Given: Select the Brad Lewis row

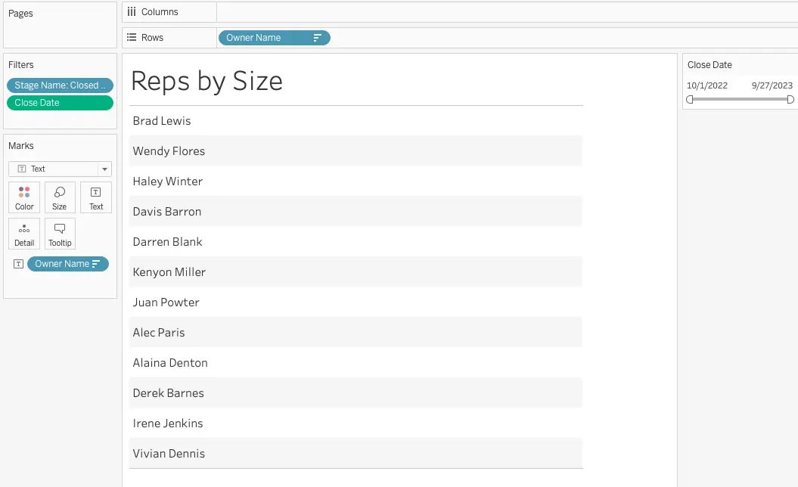Looking at the screenshot, I should (162, 121).
